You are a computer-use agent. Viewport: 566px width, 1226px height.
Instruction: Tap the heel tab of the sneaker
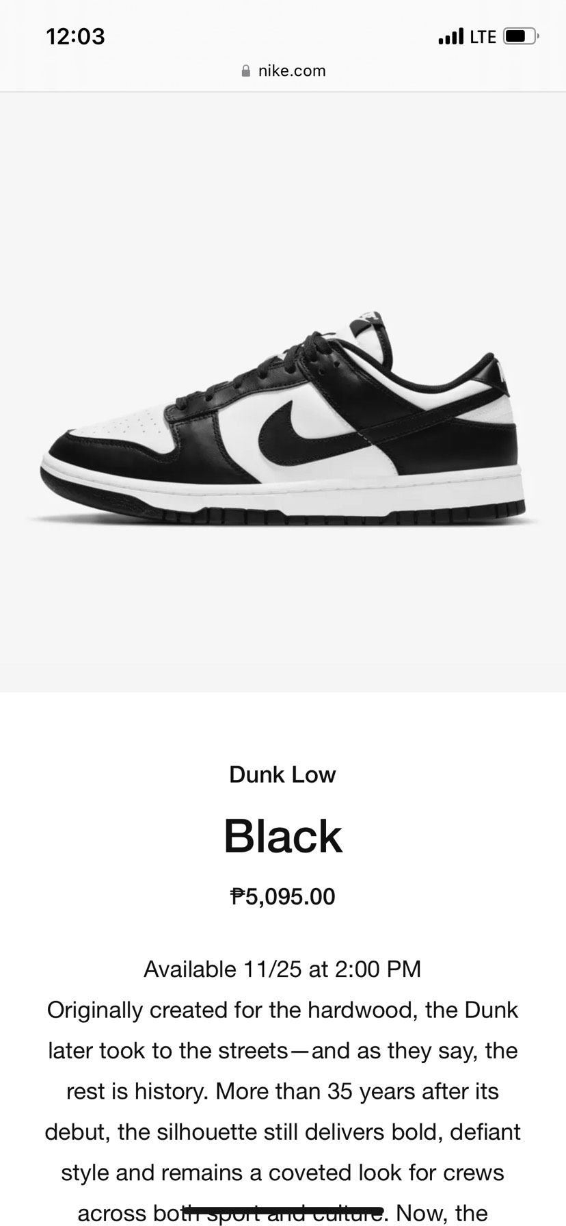pos(496,373)
